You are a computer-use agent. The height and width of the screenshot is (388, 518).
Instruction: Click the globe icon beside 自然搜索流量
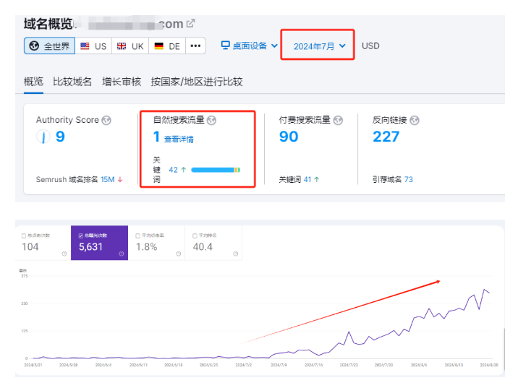click(211, 120)
